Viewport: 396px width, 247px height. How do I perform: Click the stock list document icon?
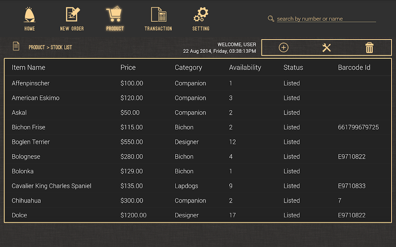(16, 46)
